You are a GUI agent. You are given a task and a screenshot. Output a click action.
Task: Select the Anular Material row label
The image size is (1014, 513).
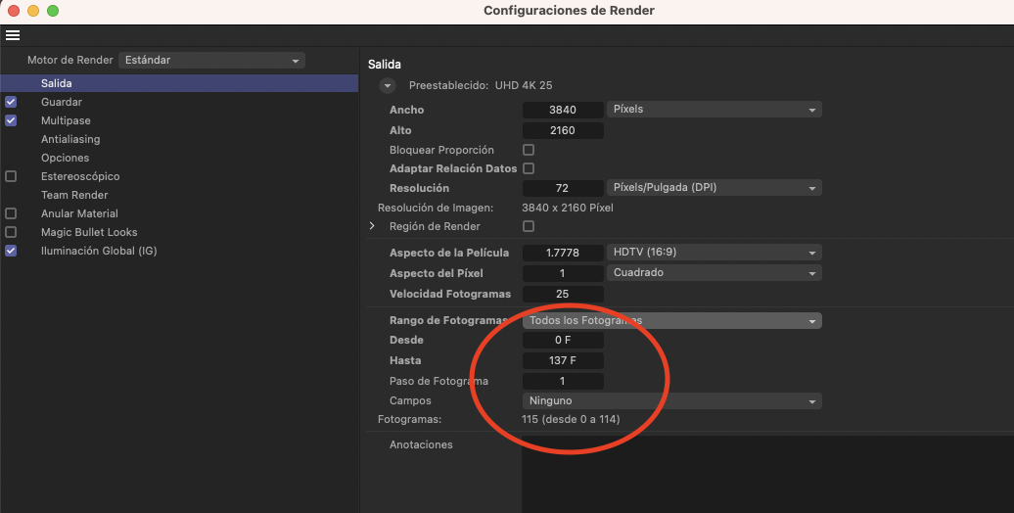(x=79, y=213)
